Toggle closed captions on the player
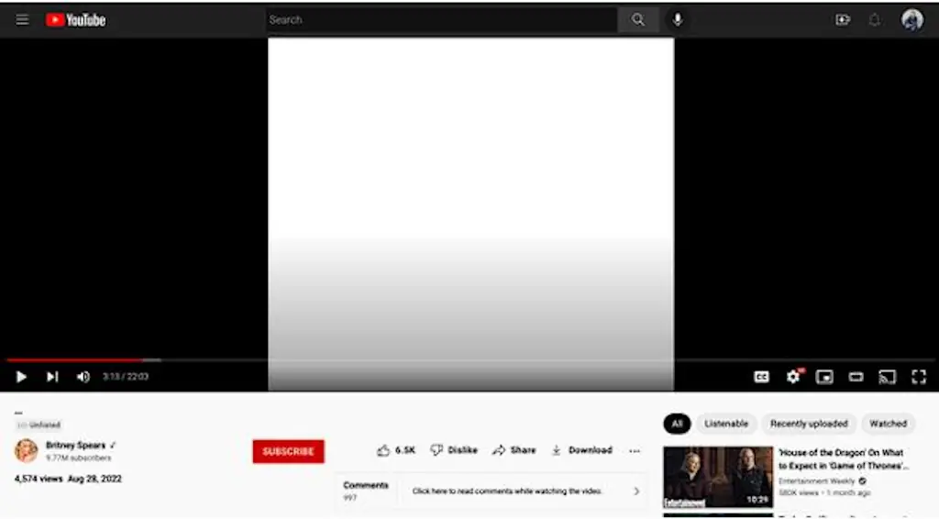The height and width of the screenshot is (519, 939). (x=761, y=377)
